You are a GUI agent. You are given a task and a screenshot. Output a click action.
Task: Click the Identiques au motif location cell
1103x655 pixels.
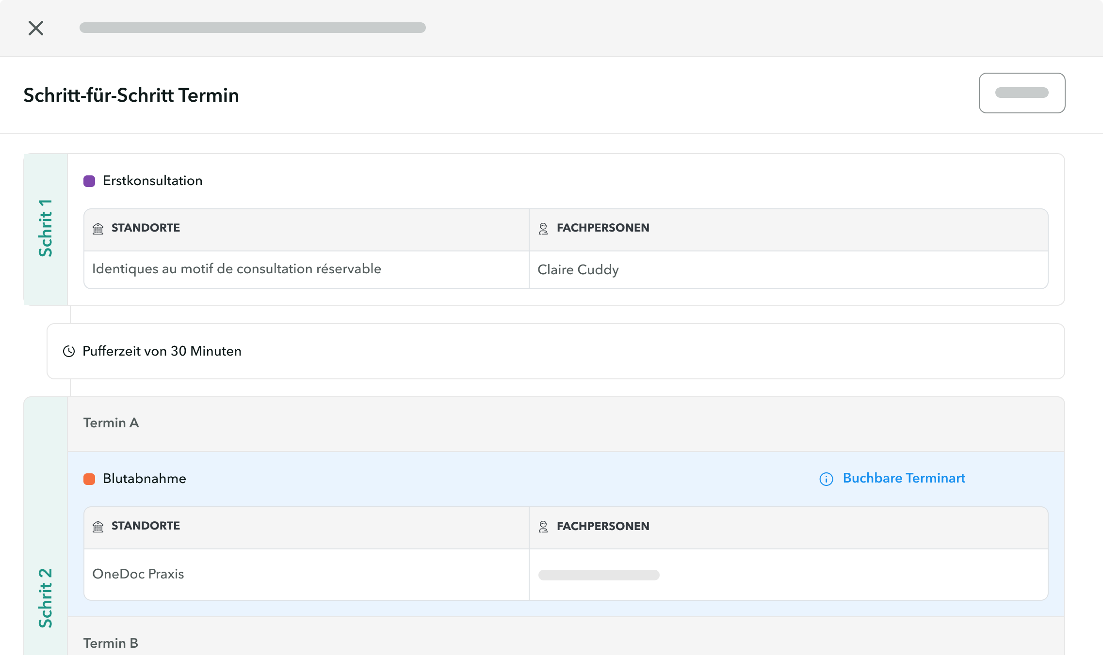(237, 269)
